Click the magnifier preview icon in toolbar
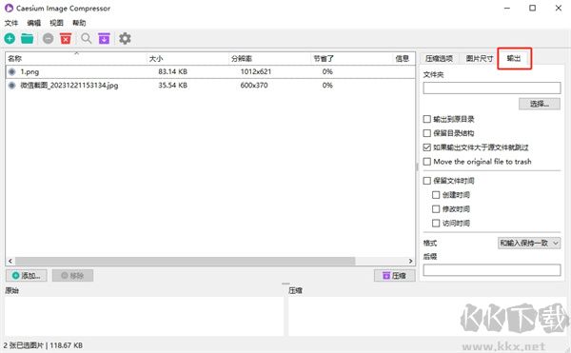Viewport: 571px width, 353px height. [87, 38]
